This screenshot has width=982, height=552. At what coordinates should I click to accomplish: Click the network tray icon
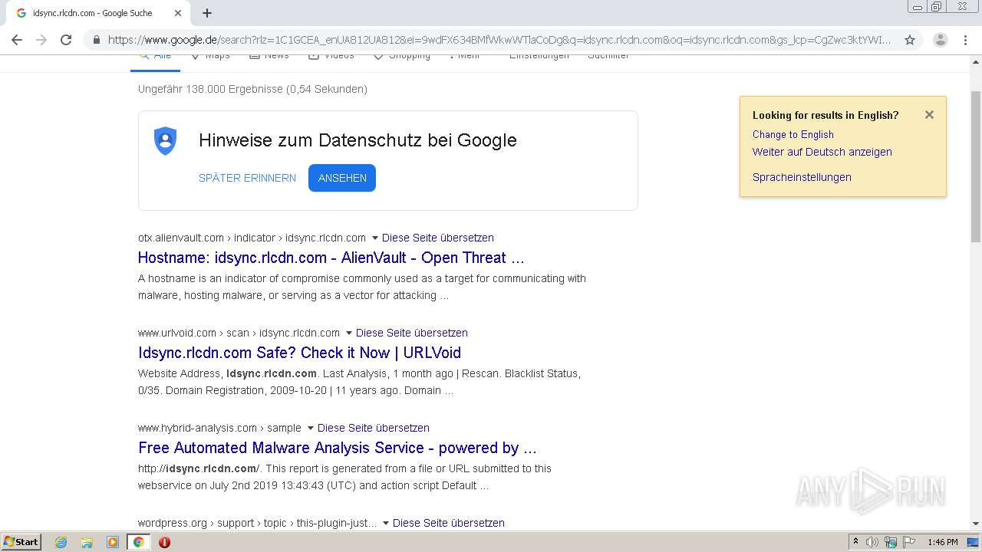click(x=890, y=542)
